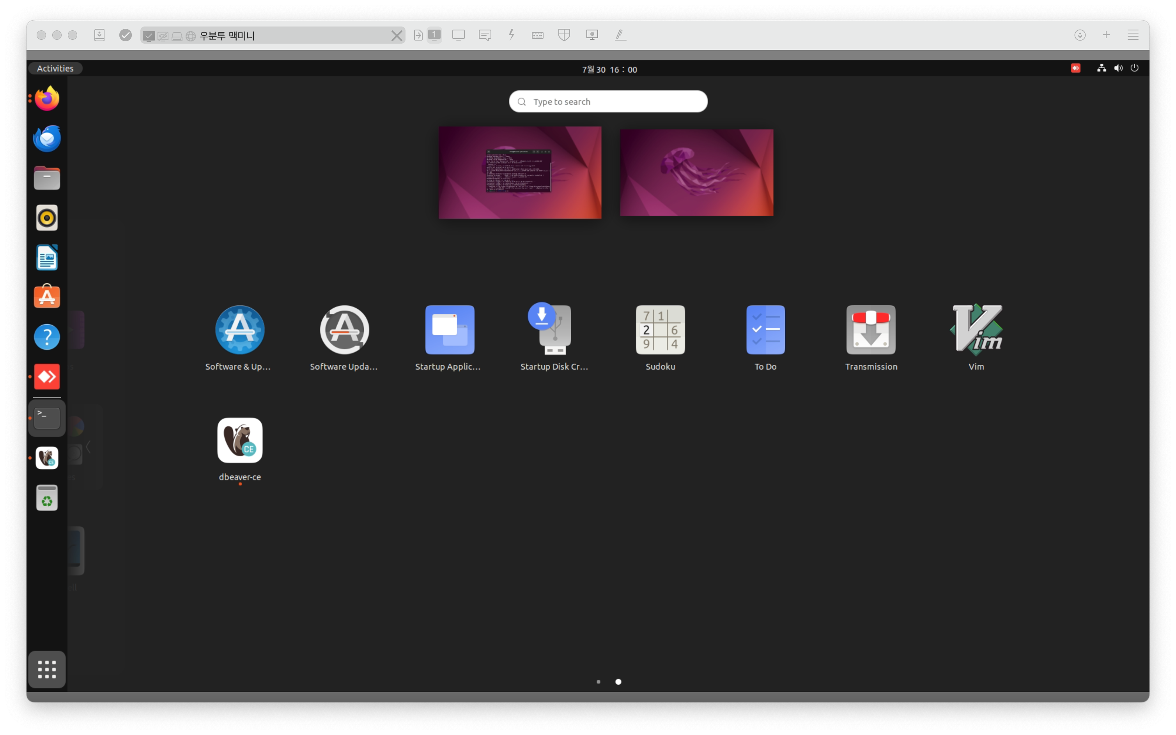Toggle monitor 1 display button in toolbar

(x=434, y=35)
